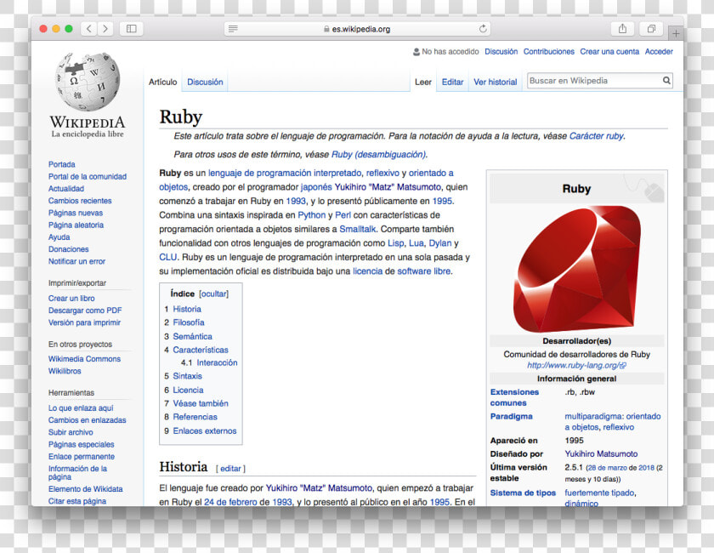Click Descargar como PDF
The width and height of the screenshot is (714, 553).
tap(85, 310)
